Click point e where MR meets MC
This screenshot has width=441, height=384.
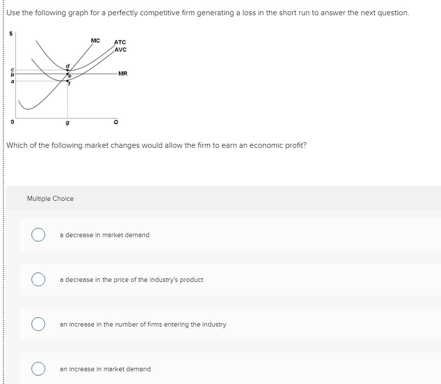67,74
